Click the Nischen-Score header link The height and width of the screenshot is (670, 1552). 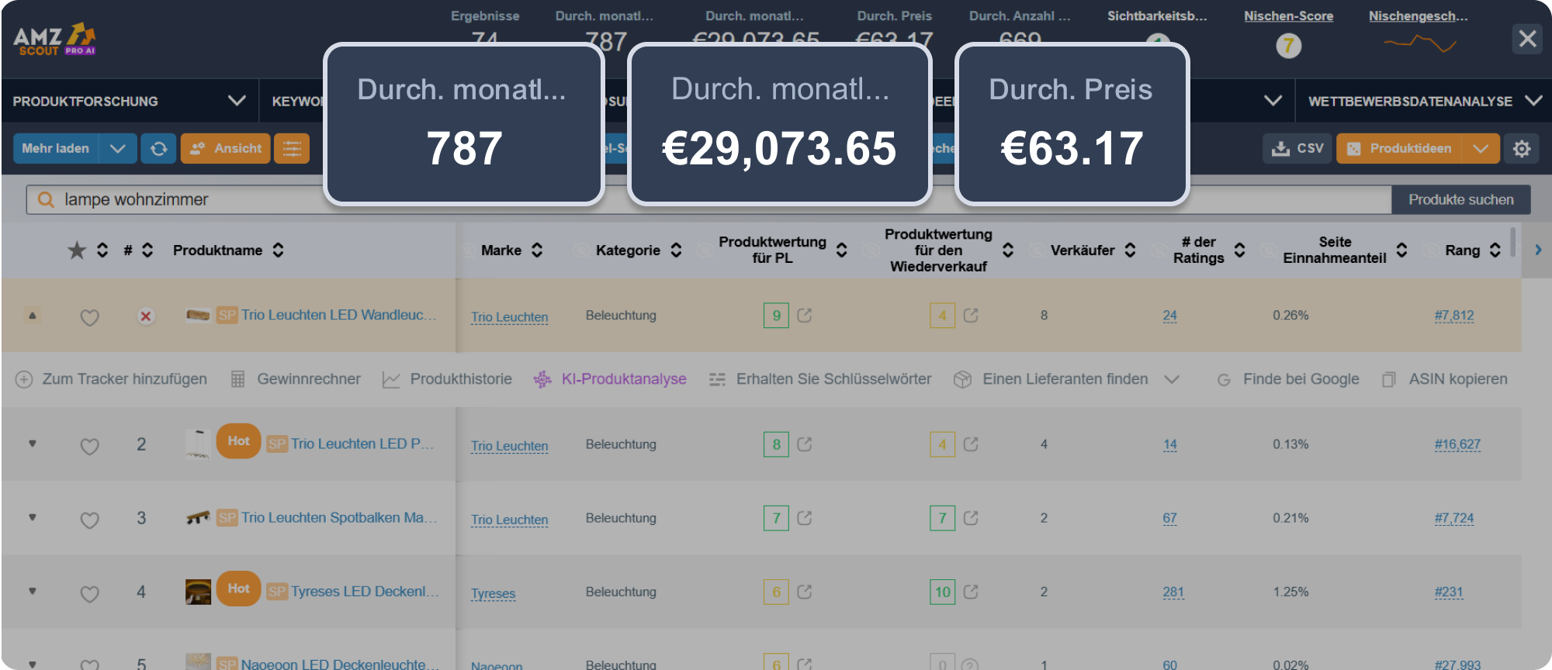point(1288,16)
